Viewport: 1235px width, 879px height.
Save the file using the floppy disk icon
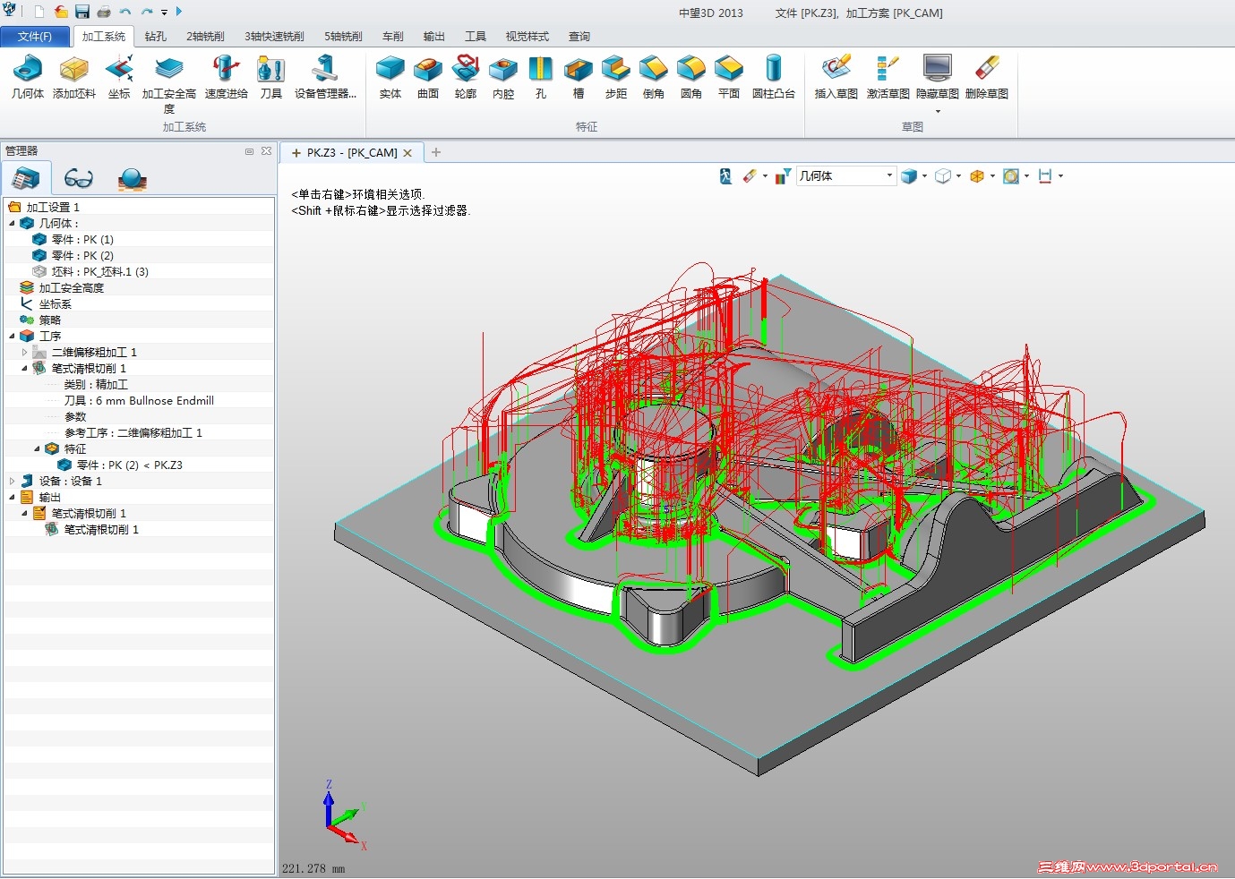[x=82, y=12]
